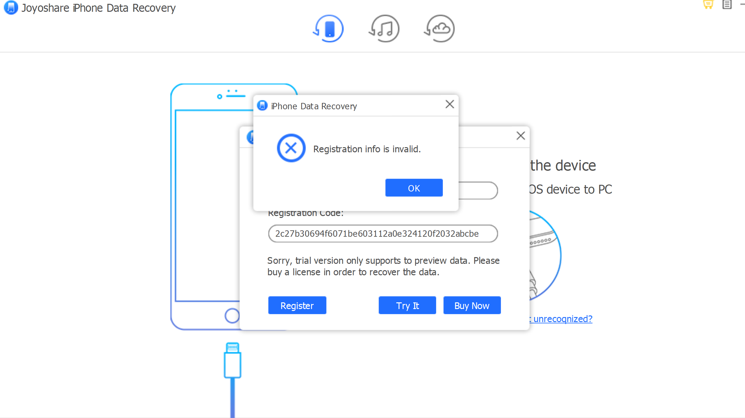The image size is (745, 418).
Task: Click the Joyoshare iPhone Data Recovery title
Action: pos(98,8)
